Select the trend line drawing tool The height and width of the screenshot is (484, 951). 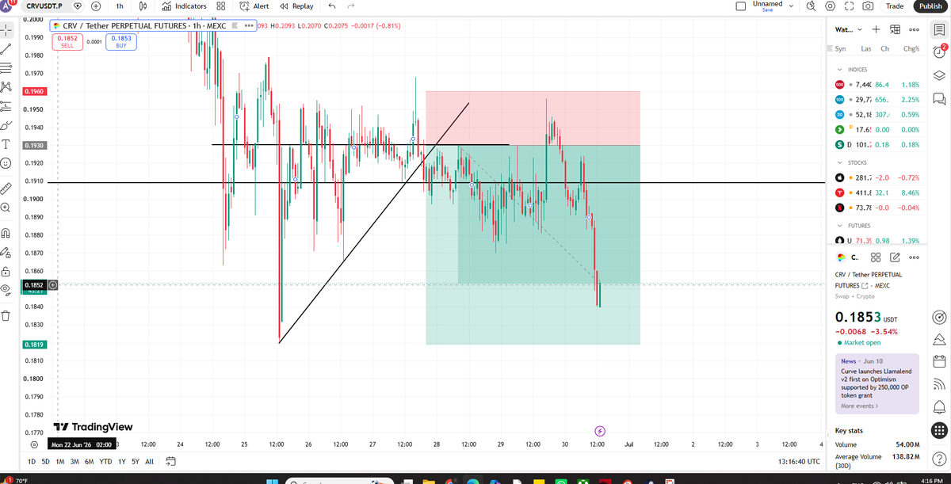pyautogui.click(x=6, y=49)
